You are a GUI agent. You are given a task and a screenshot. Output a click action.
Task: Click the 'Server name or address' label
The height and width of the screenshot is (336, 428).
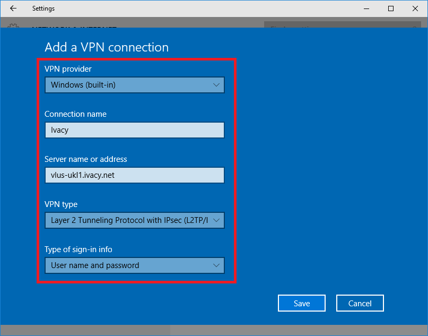(86, 159)
